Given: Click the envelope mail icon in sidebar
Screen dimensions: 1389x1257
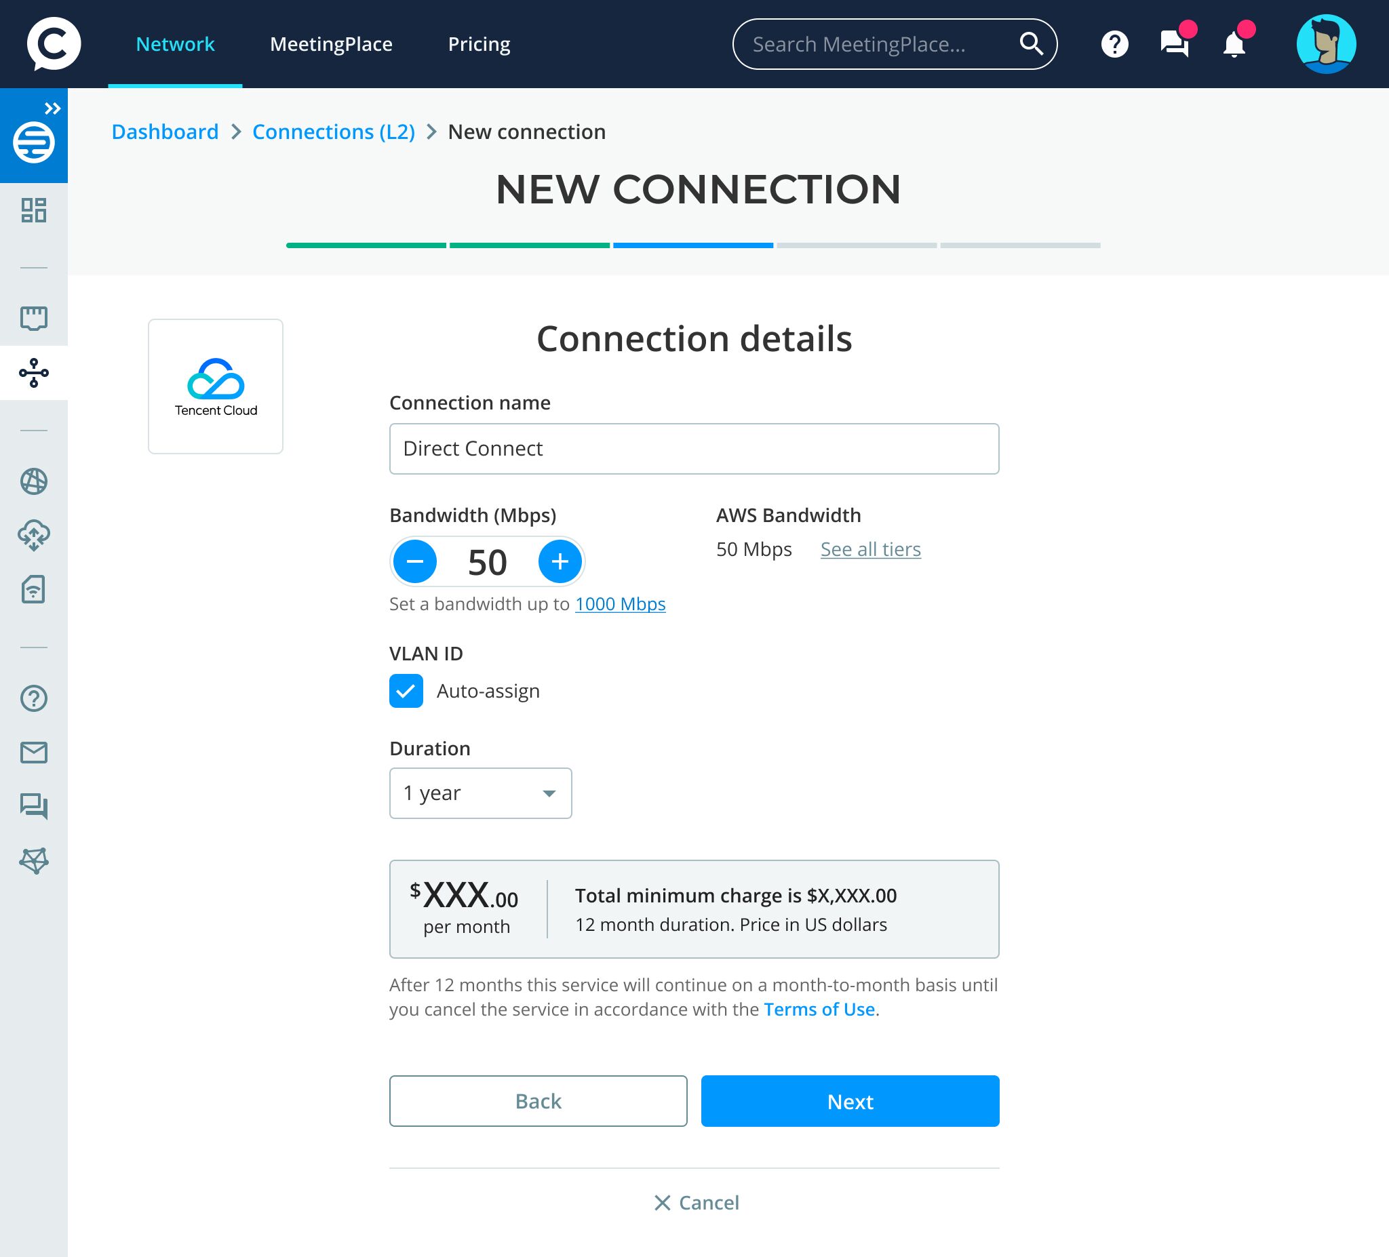Looking at the screenshot, I should pos(33,752).
